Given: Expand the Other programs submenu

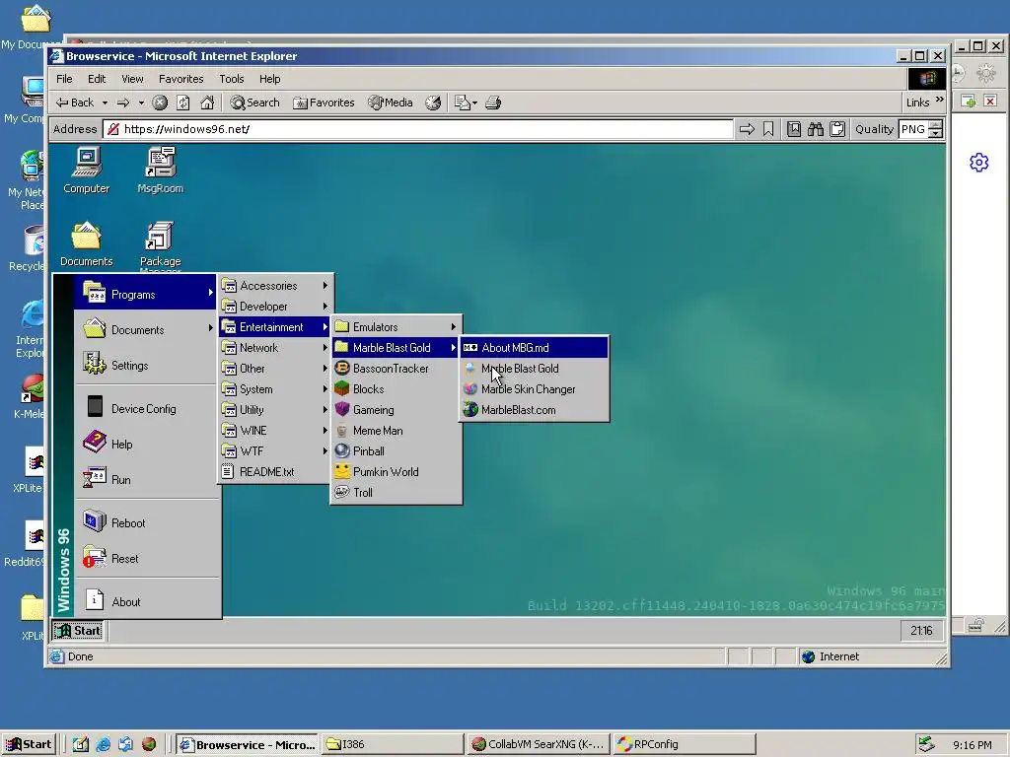Looking at the screenshot, I should (275, 369).
